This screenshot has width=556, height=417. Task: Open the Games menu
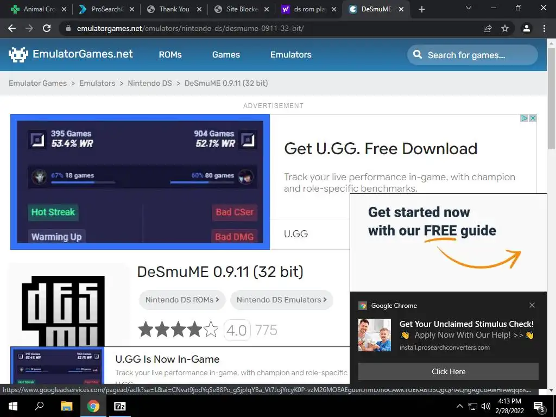tap(226, 55)
